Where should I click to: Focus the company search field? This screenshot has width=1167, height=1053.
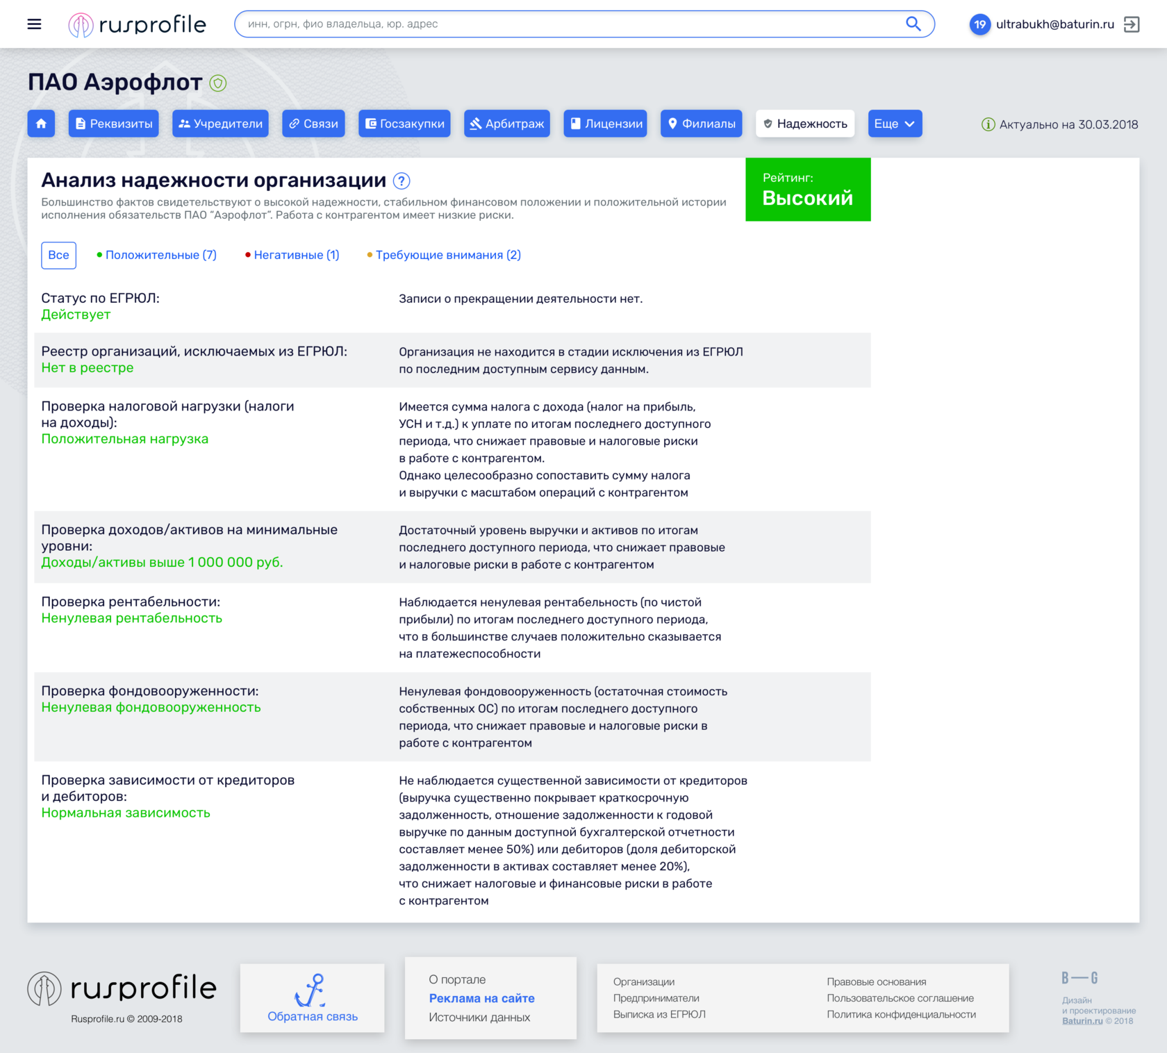[x=584, y=24]
